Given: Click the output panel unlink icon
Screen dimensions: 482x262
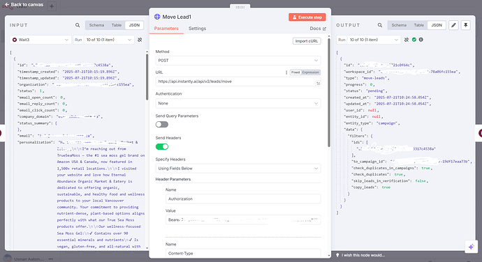Looking at the screenshot, I should (x=407, y=40).
